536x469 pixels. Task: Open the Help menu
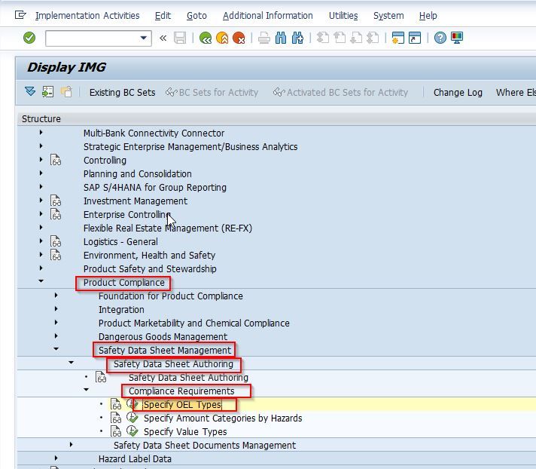pyautogui.click(x=428, y=16)
